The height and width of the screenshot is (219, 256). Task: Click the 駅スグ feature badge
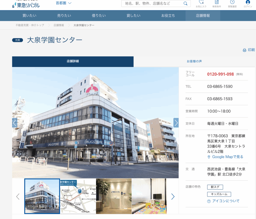(x=215, y=187)
